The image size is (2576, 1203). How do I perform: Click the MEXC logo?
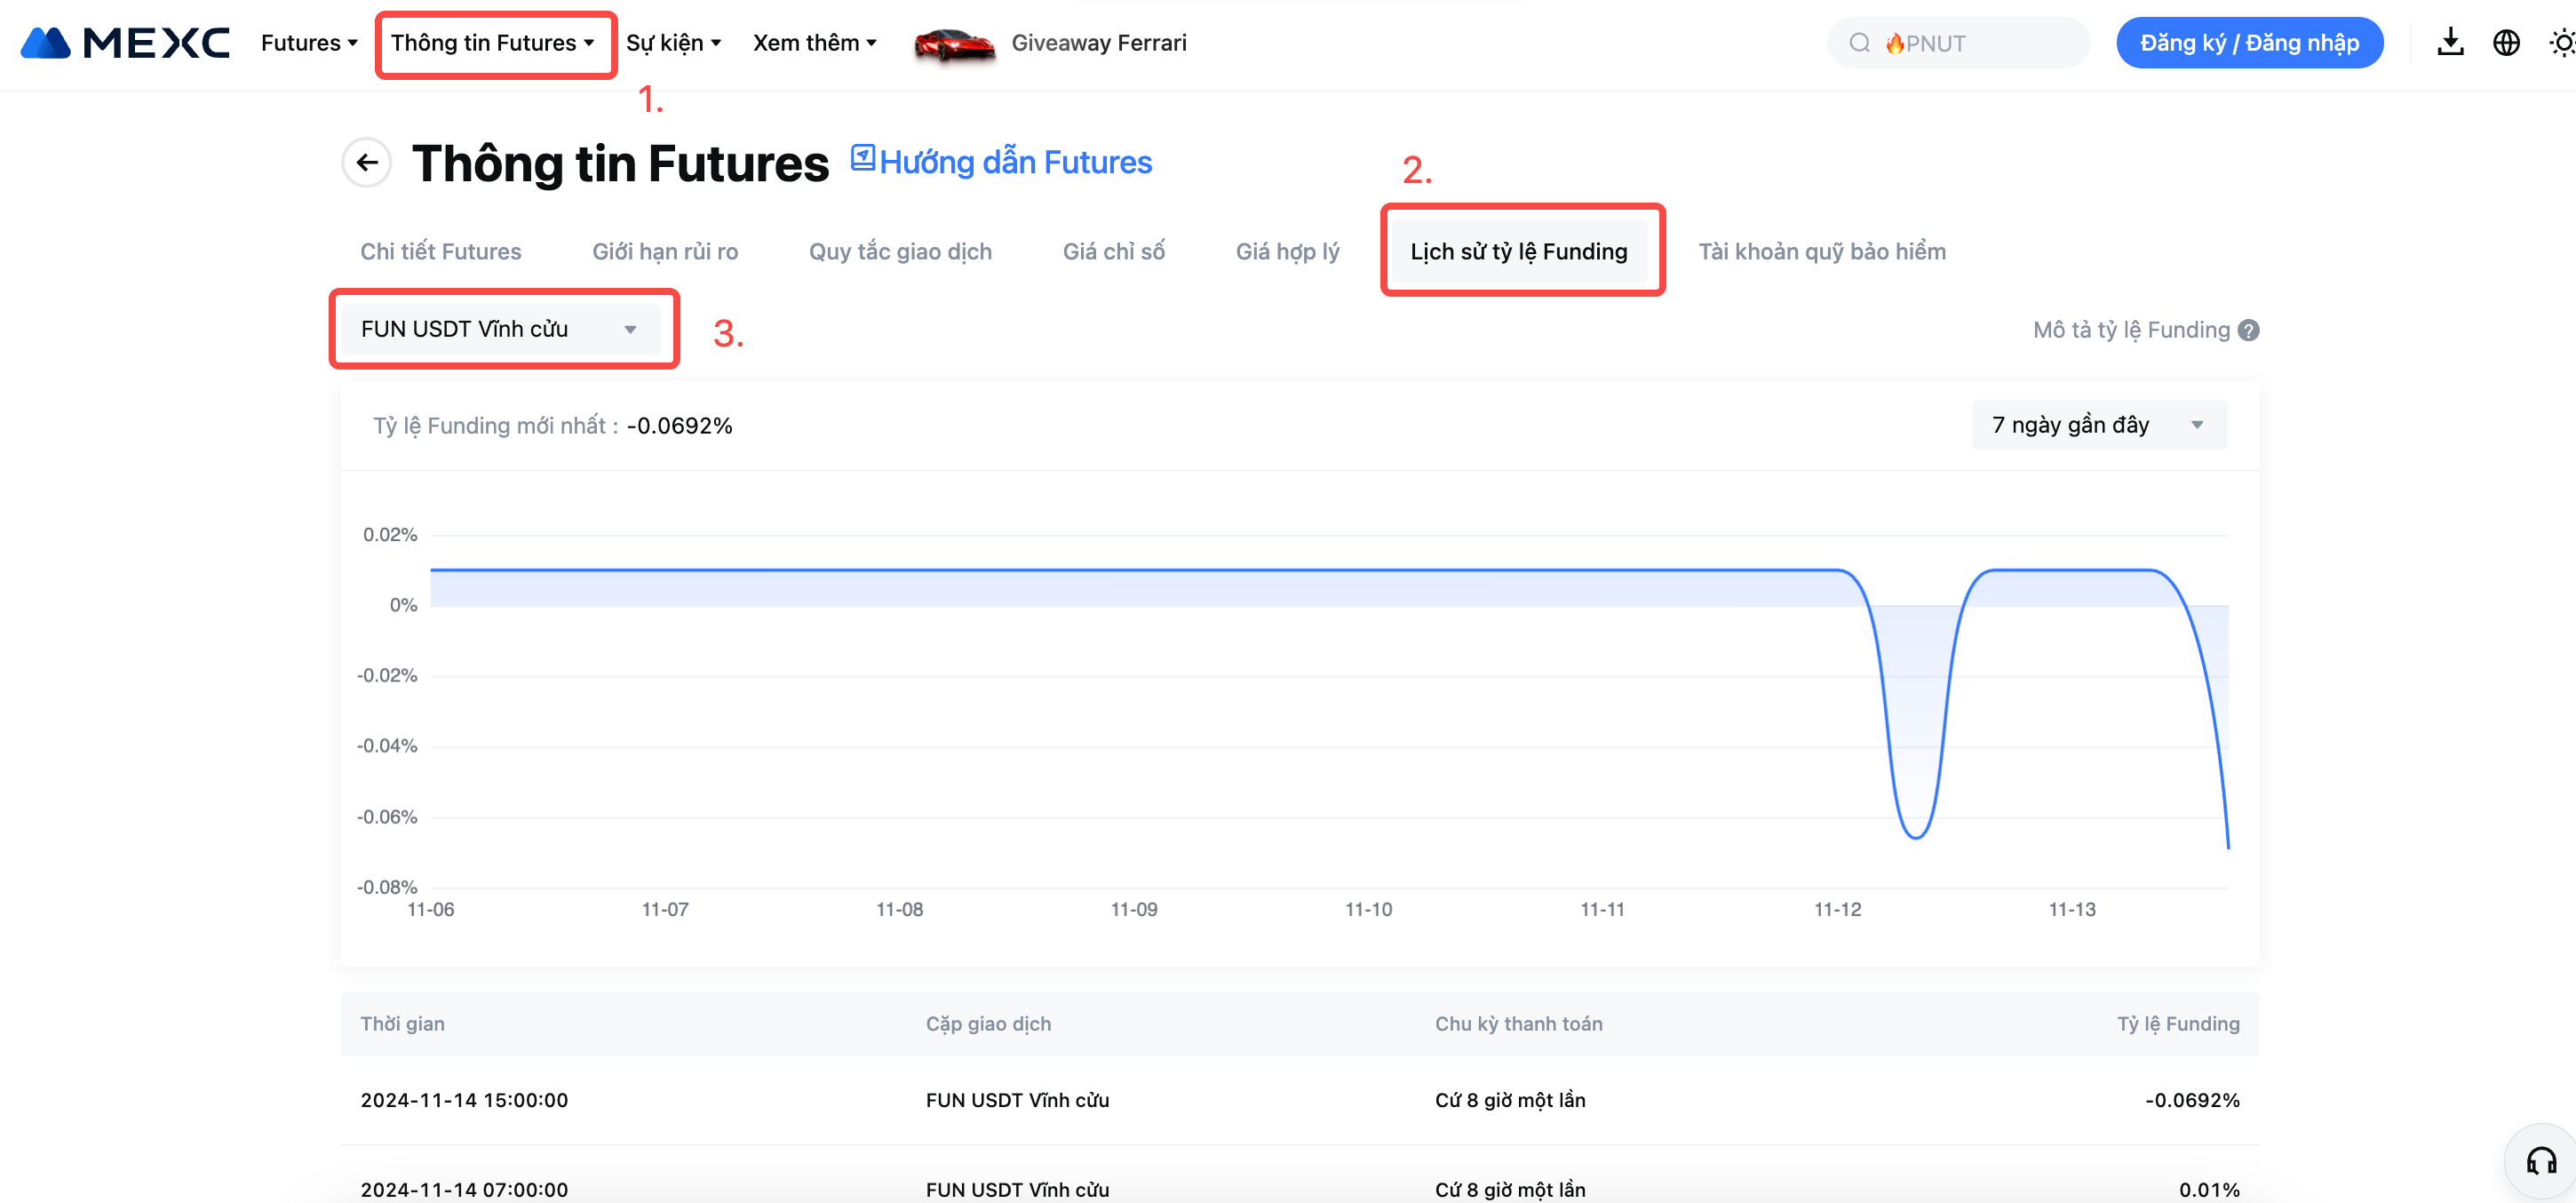tap(125, 43)
